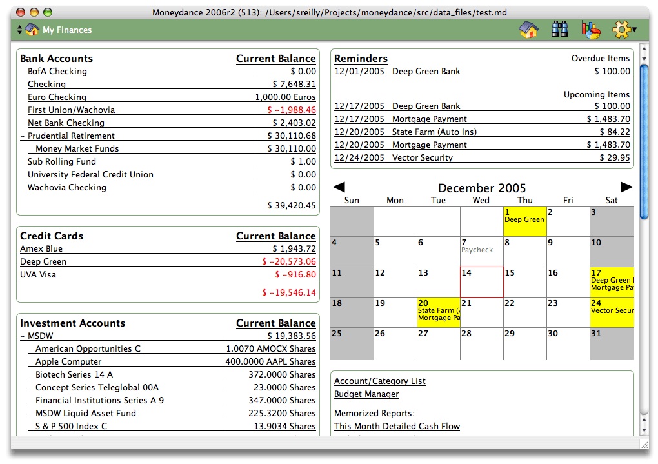The width and height of the screenshot is (658, 464).
Task: Collapse the MSDW investment account
Action: pyautogui.click(x=22, y=336)
